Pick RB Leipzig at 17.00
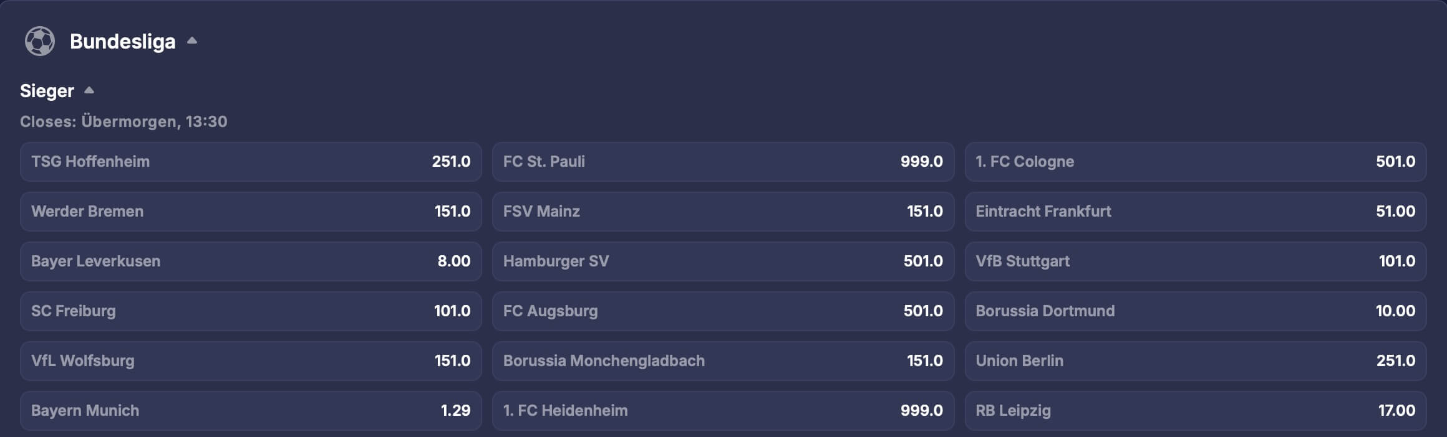Viewport: 1447px width, 437px height. 1196,411
